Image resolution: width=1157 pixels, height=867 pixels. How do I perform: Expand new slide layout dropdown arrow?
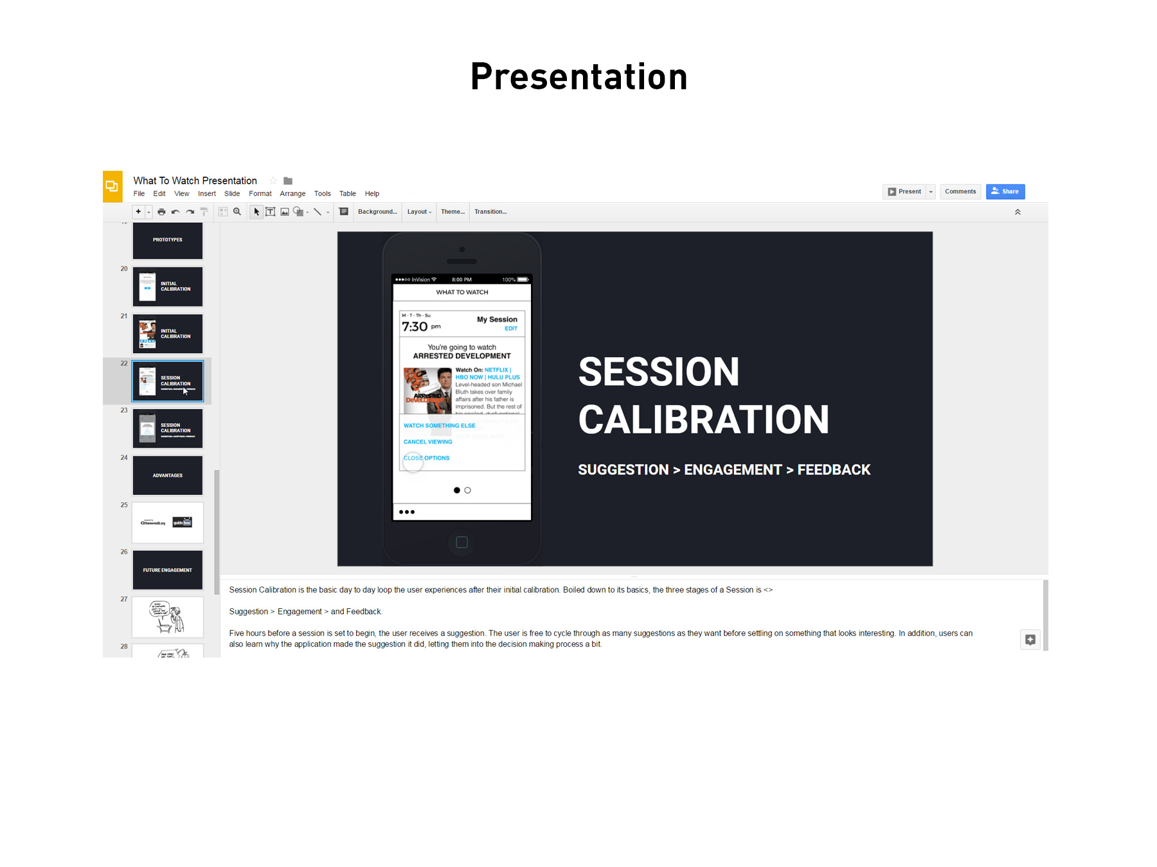coord(148,212)
